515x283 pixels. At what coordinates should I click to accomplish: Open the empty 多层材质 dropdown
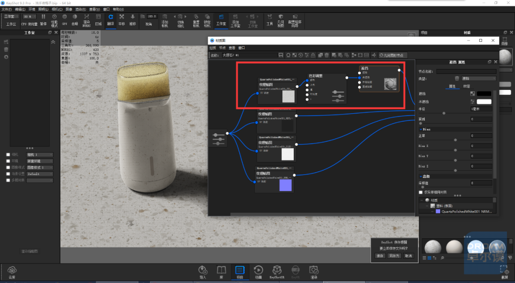coord(40,180)
